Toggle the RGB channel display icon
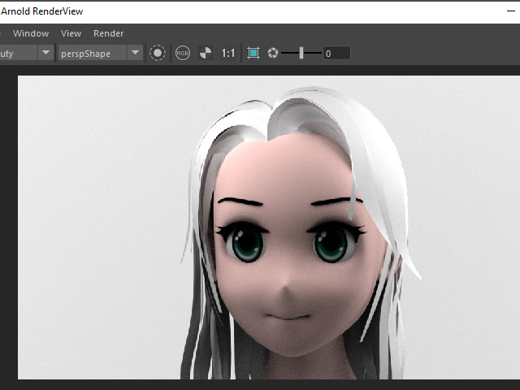 183,53
